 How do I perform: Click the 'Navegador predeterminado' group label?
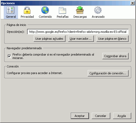point(24,48)
